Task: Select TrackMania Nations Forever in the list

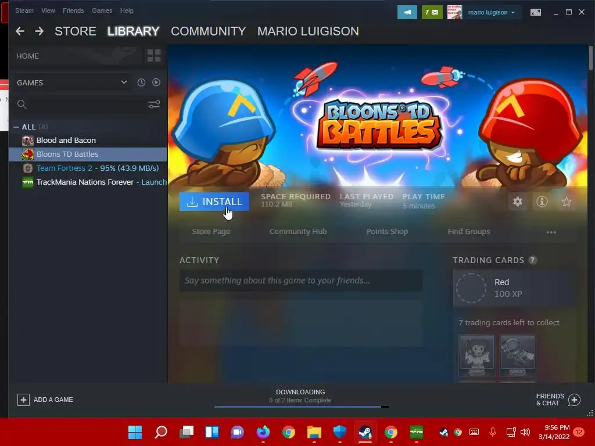Action: click(x=88, y=182)
